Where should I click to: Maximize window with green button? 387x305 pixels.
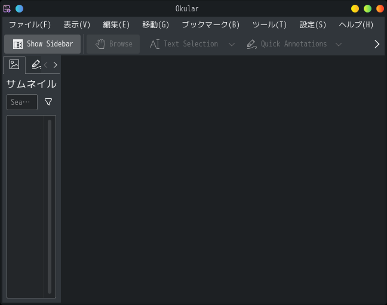tap(367, 8)
